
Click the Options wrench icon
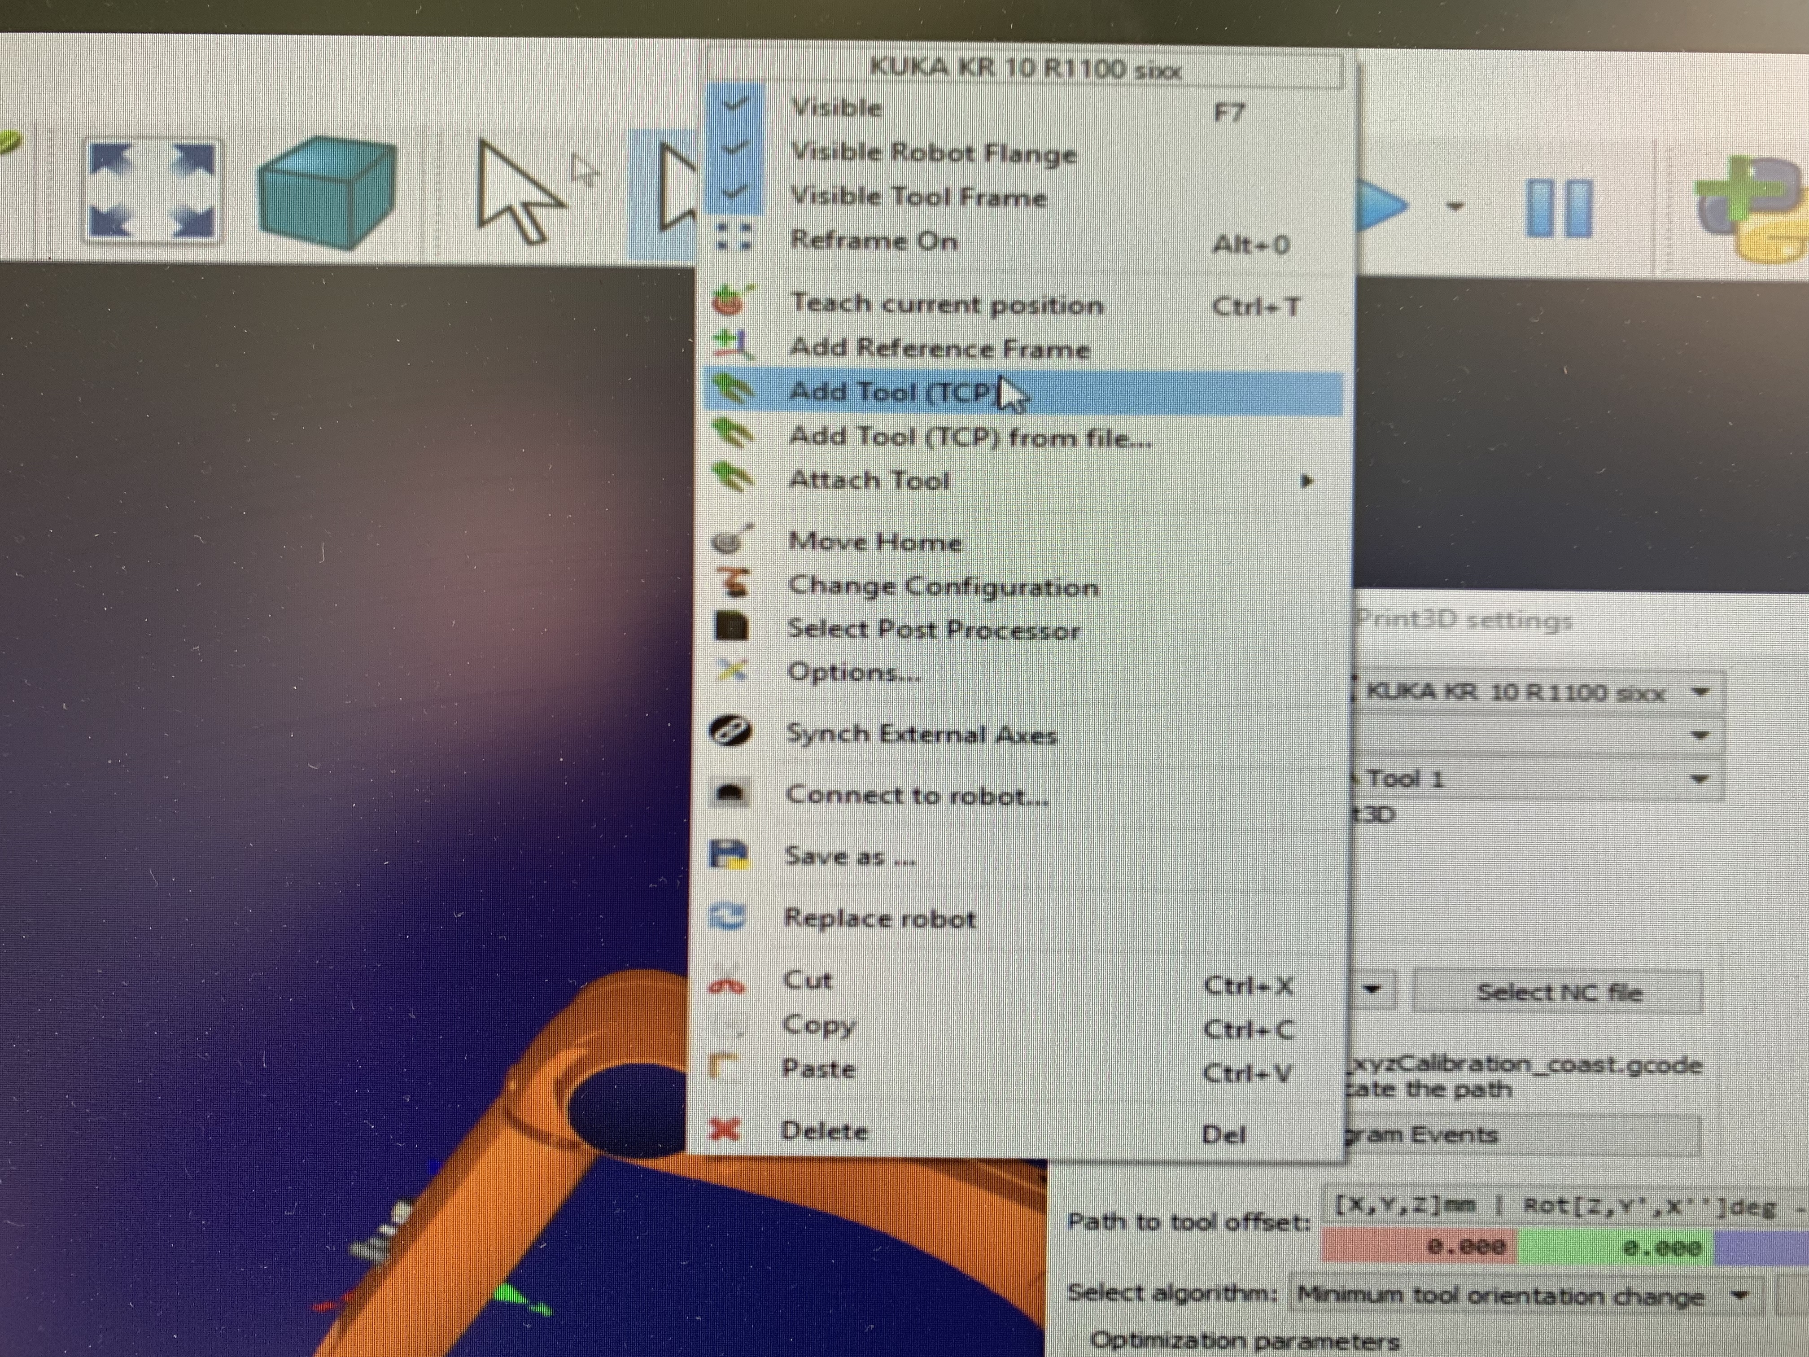point(731,671)
